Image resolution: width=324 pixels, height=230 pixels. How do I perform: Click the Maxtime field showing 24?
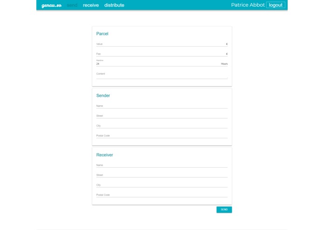[162, 63]
